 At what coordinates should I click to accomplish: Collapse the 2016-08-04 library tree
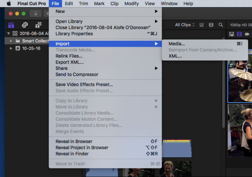(x=9, y=34)
